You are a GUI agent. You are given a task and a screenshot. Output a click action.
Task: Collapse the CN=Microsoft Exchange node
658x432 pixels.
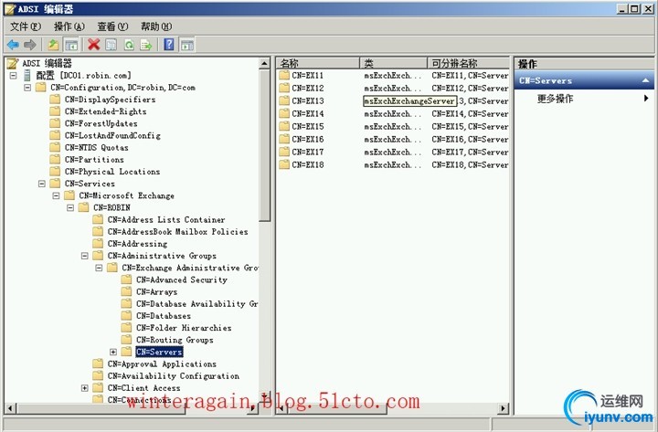[56, 195]
